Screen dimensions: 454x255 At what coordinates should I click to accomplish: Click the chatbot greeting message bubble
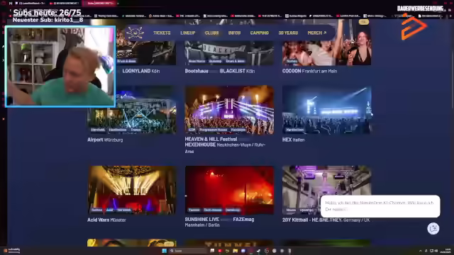coord(380,206)
